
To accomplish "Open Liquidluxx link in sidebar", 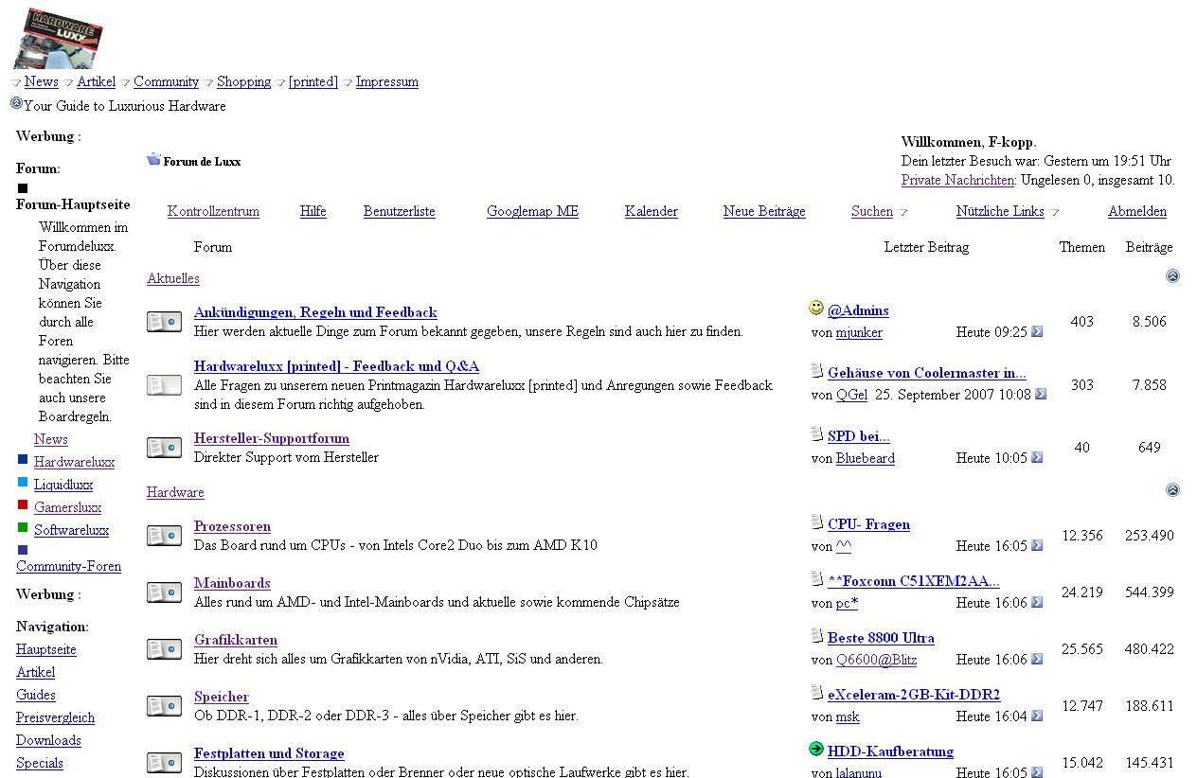I will click(x=63, y=485).
